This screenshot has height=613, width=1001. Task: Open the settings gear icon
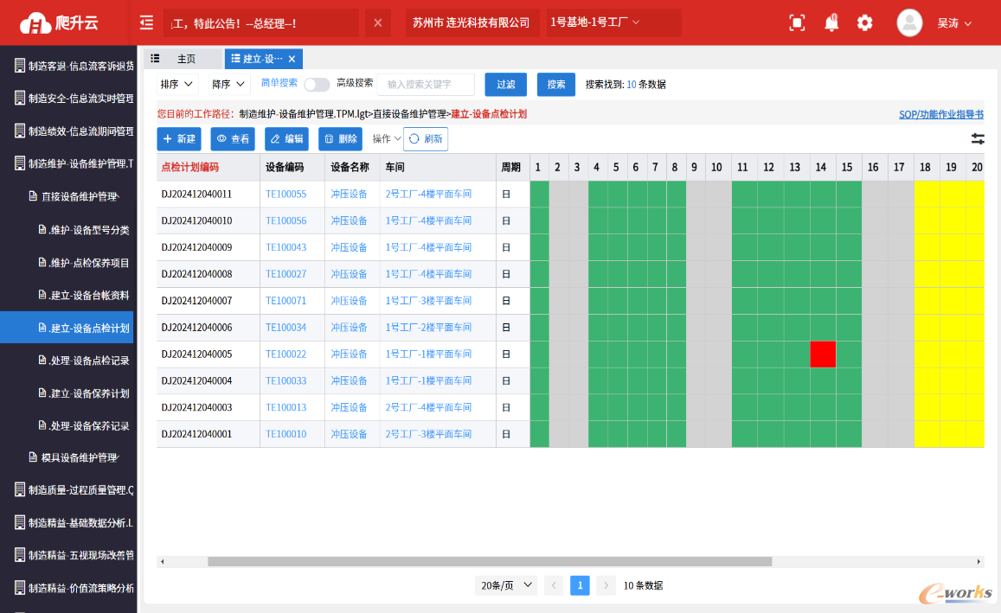(864, 23)
